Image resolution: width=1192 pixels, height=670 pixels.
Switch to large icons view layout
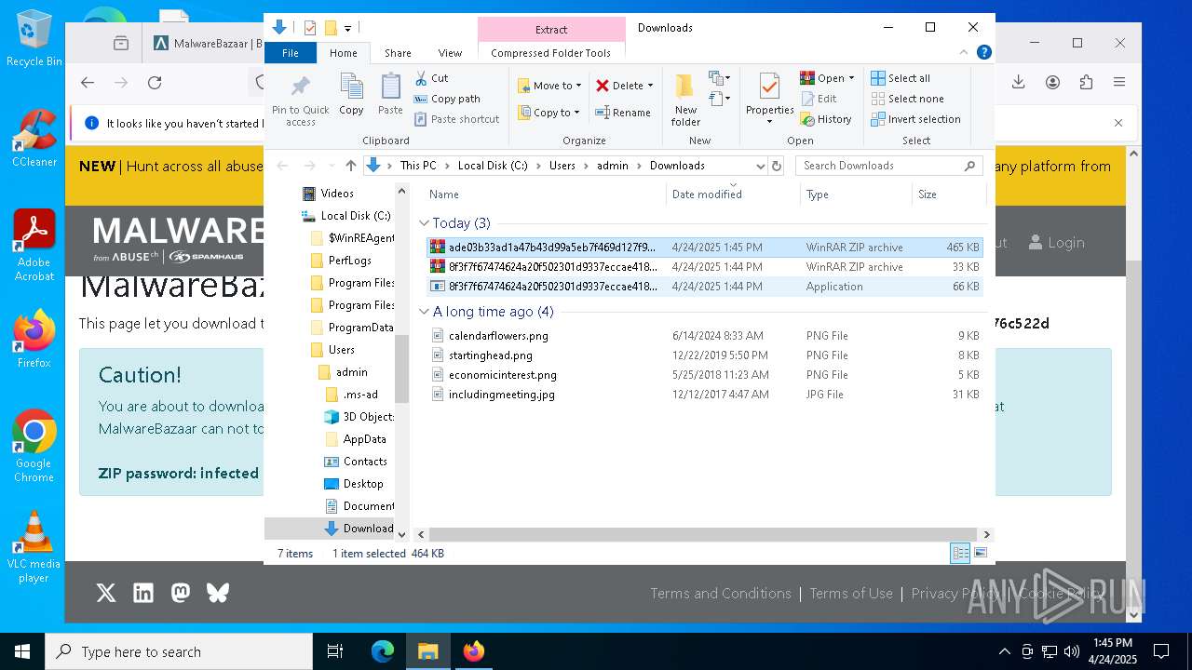pos(980,554)
